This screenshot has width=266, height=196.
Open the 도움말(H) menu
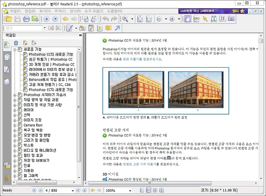coord(115,11)
